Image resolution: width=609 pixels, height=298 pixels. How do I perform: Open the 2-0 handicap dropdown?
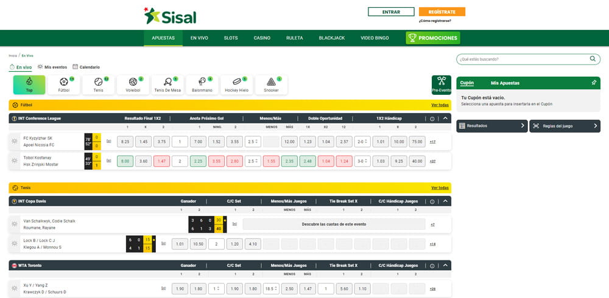click(362, 142)
